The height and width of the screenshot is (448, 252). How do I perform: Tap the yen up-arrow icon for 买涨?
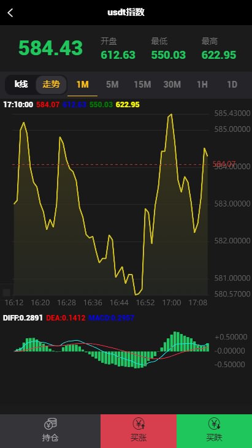[139, 423]
